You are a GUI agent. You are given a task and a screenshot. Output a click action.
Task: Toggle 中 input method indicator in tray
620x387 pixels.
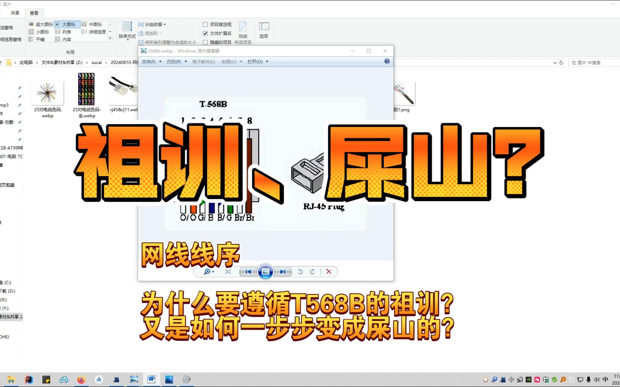pos(606,379)
